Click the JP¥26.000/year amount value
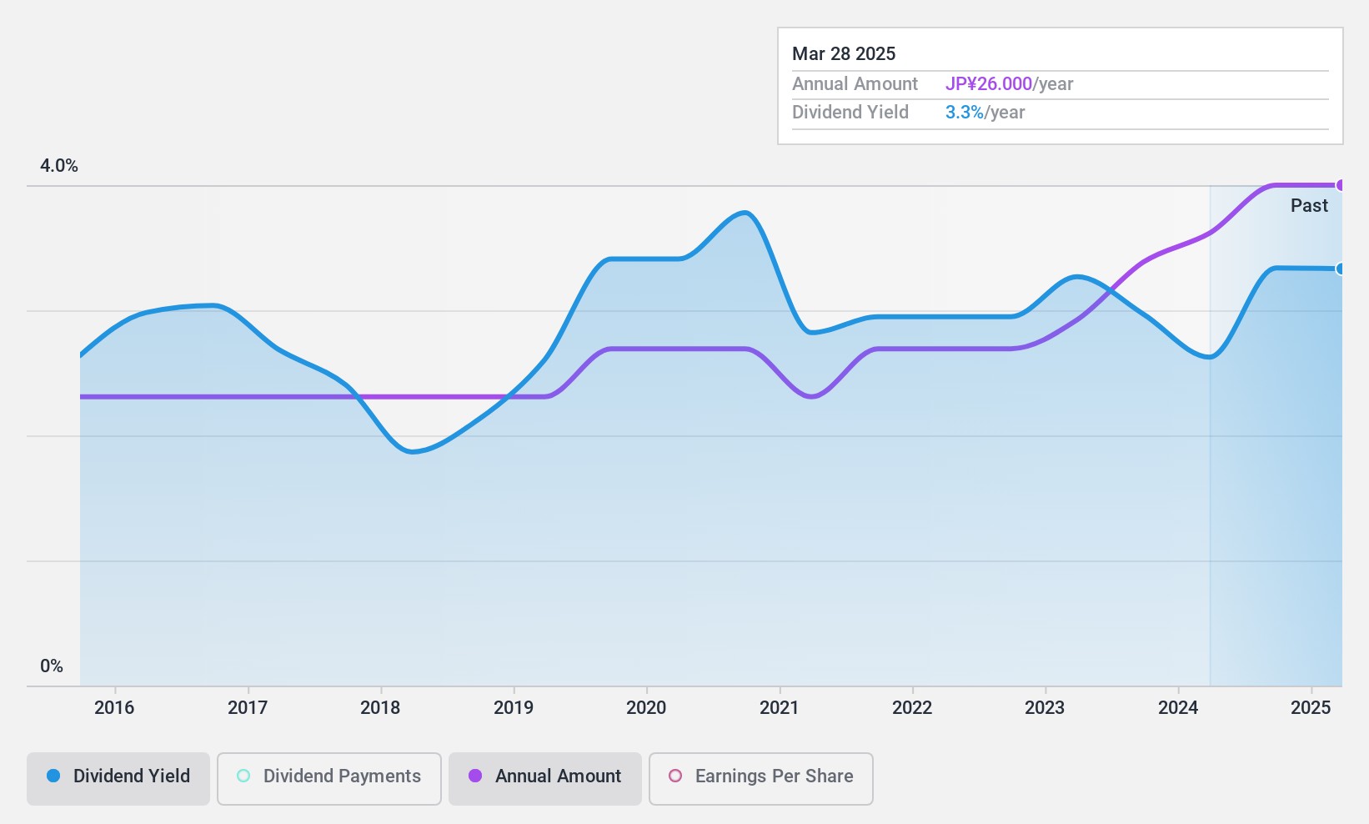The width and height of the screenshot is (1369, 824). point(1009,84)
